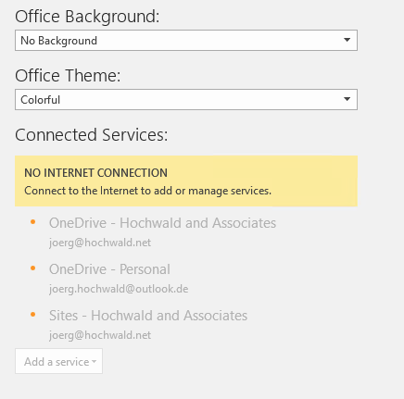Click the Office Theme label

tap(68, 76)
